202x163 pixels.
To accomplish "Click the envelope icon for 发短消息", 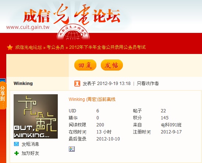I will [16, 144].
